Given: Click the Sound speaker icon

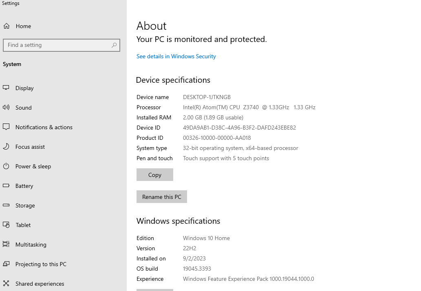Looking at the screenshot, I should 6,108.
